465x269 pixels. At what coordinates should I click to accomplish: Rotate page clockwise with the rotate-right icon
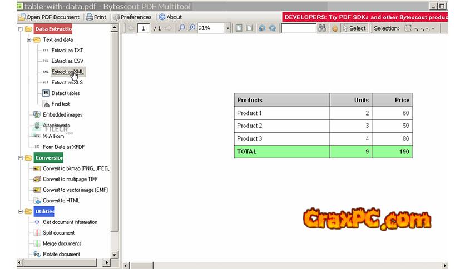coord(273,28)
